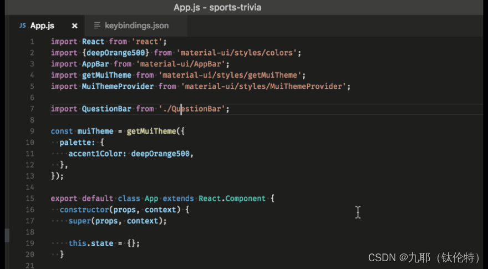
Task: Select line number 19 in the gutter
Action: [30, 243]
